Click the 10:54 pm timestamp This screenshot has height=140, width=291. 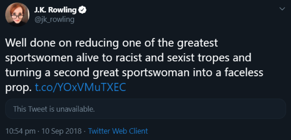click(x=21, y=131)
